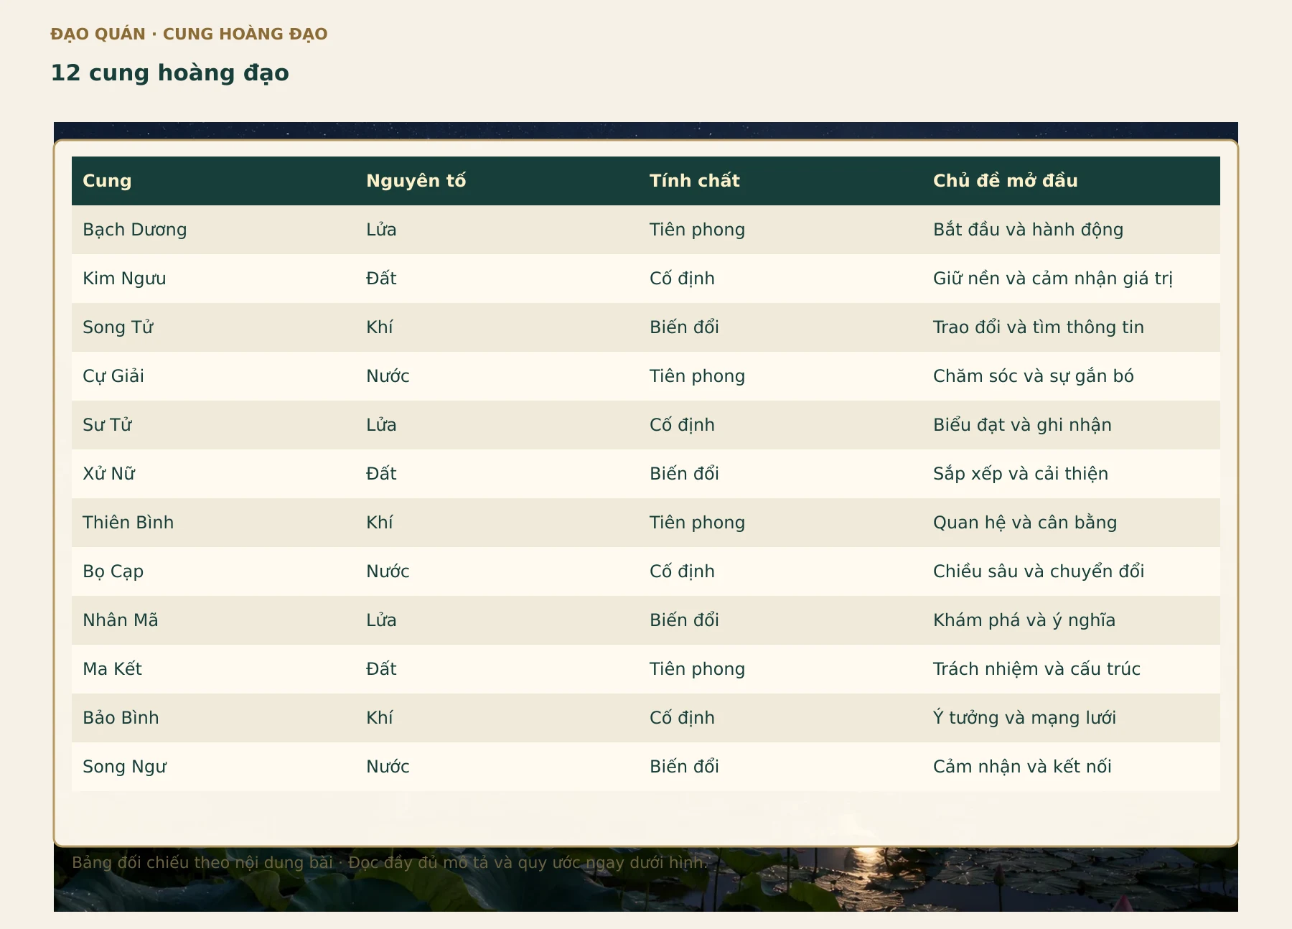
Task: Select the 'Ma Kết' cell
Action: 213,669
